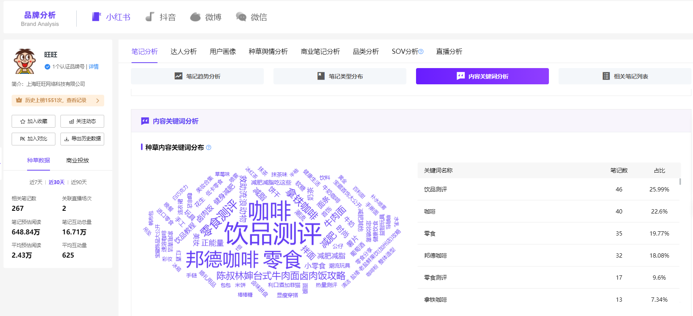Open the 达人分析 tab
The image size is (693, 316).
point(184,51)
